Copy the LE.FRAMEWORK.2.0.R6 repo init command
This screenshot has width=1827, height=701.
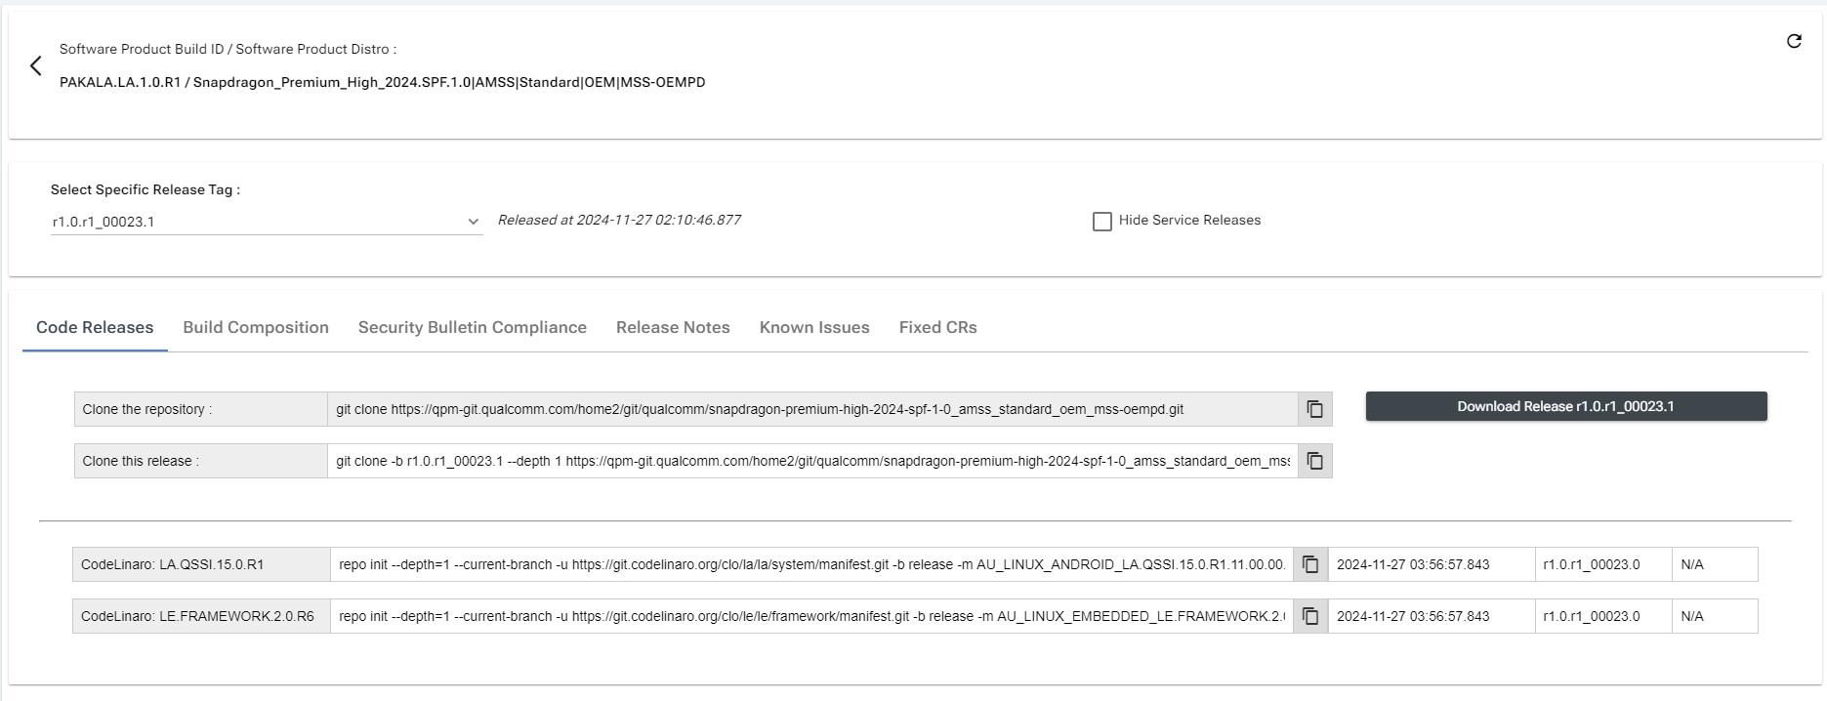point(1310,616)
